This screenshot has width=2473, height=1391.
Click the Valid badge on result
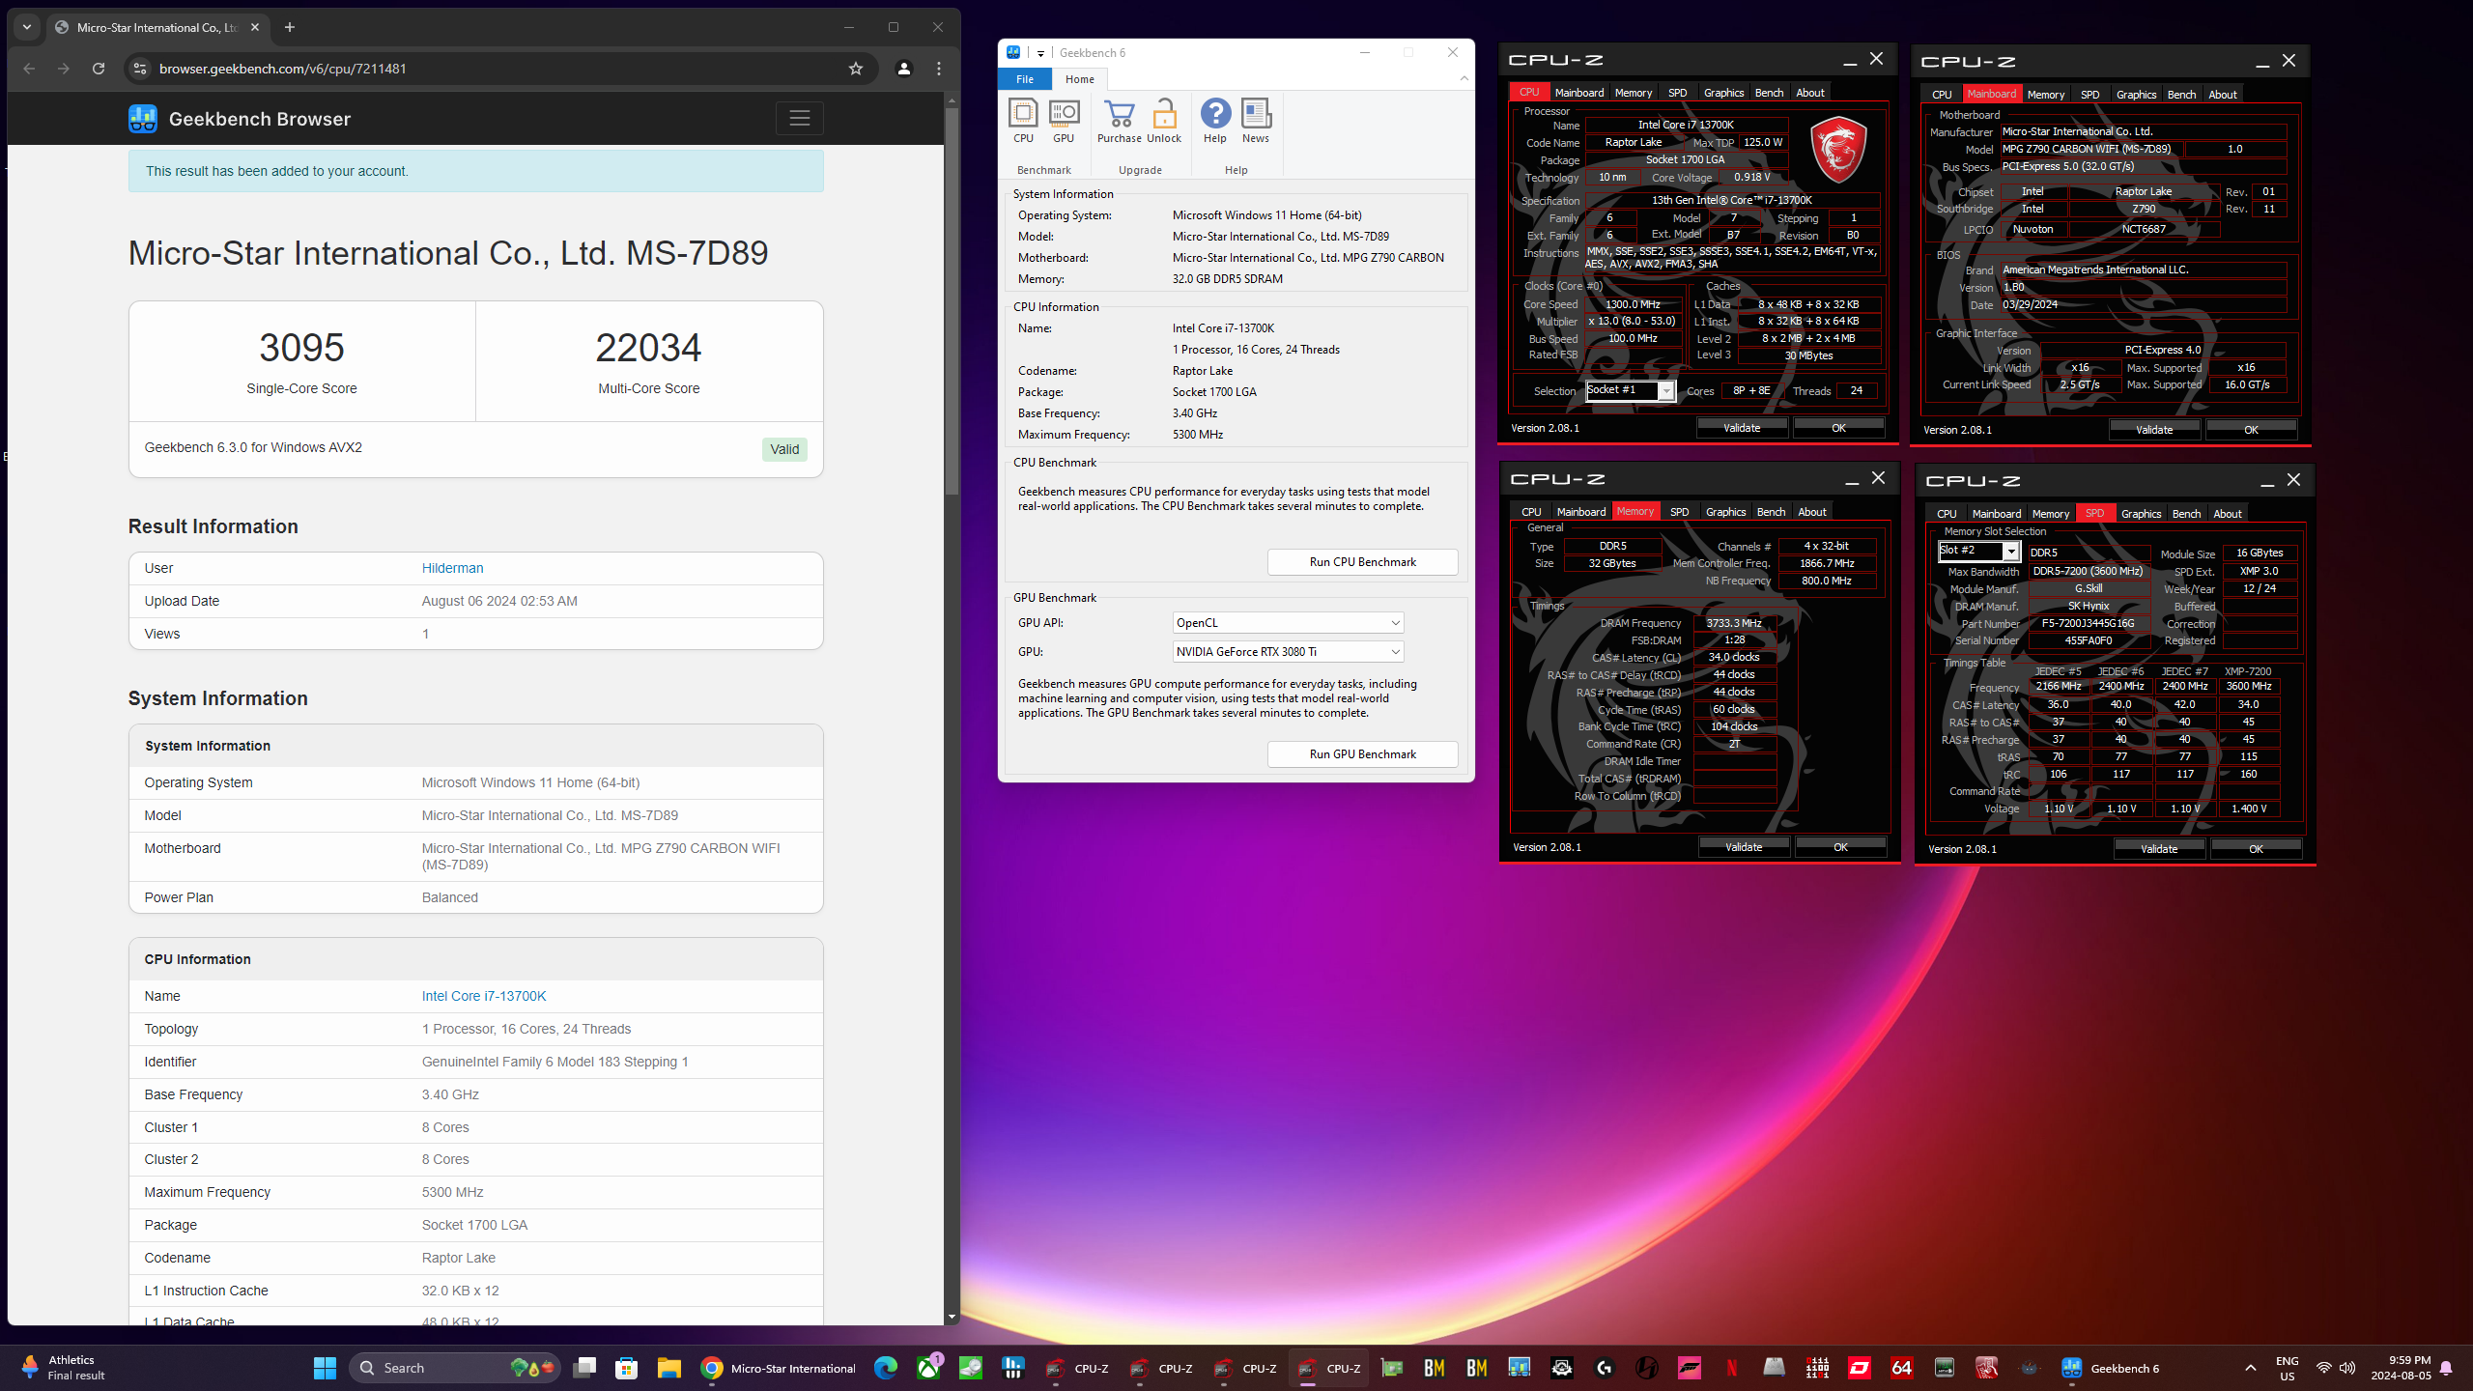(x=784, y=449)
